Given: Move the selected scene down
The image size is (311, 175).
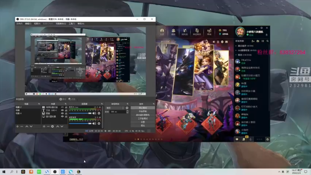Looking at the screenshot, I should coord(31,126).
